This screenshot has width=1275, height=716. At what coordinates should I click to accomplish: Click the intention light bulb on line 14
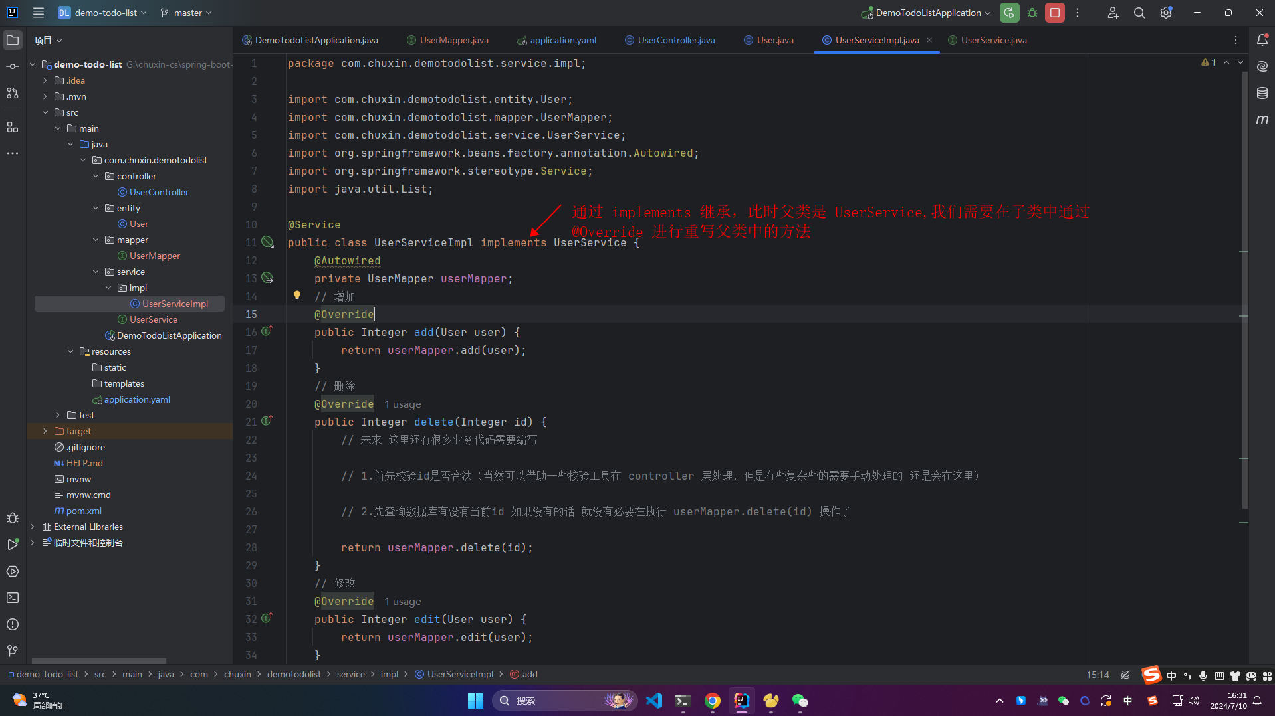(x=297, y=296)
